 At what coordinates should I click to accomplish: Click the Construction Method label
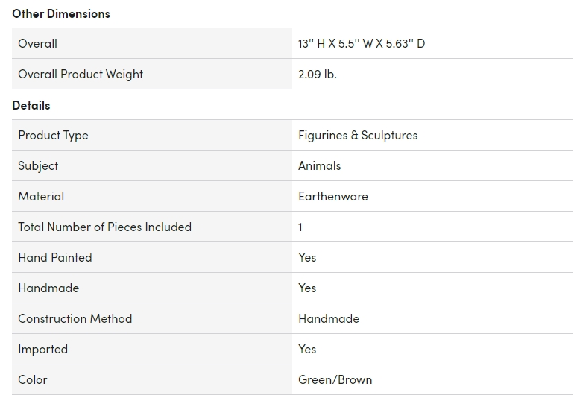tap(75, 318)
